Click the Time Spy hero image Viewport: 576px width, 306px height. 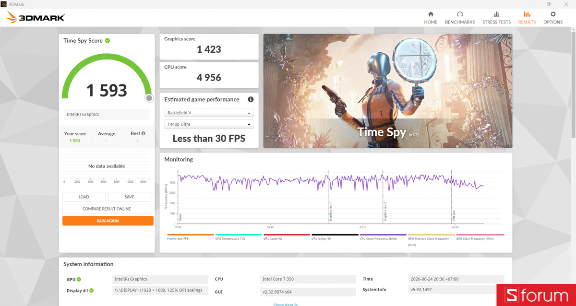pyautogui.click(x=388, y=91)
